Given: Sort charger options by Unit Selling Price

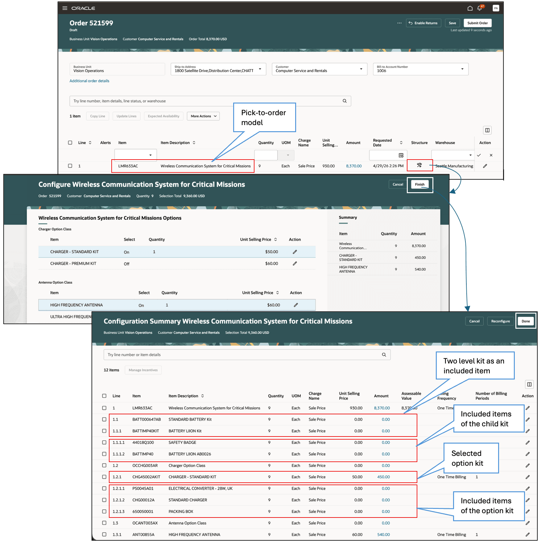Looking at the screenshot, I should [x=275, y=239].
